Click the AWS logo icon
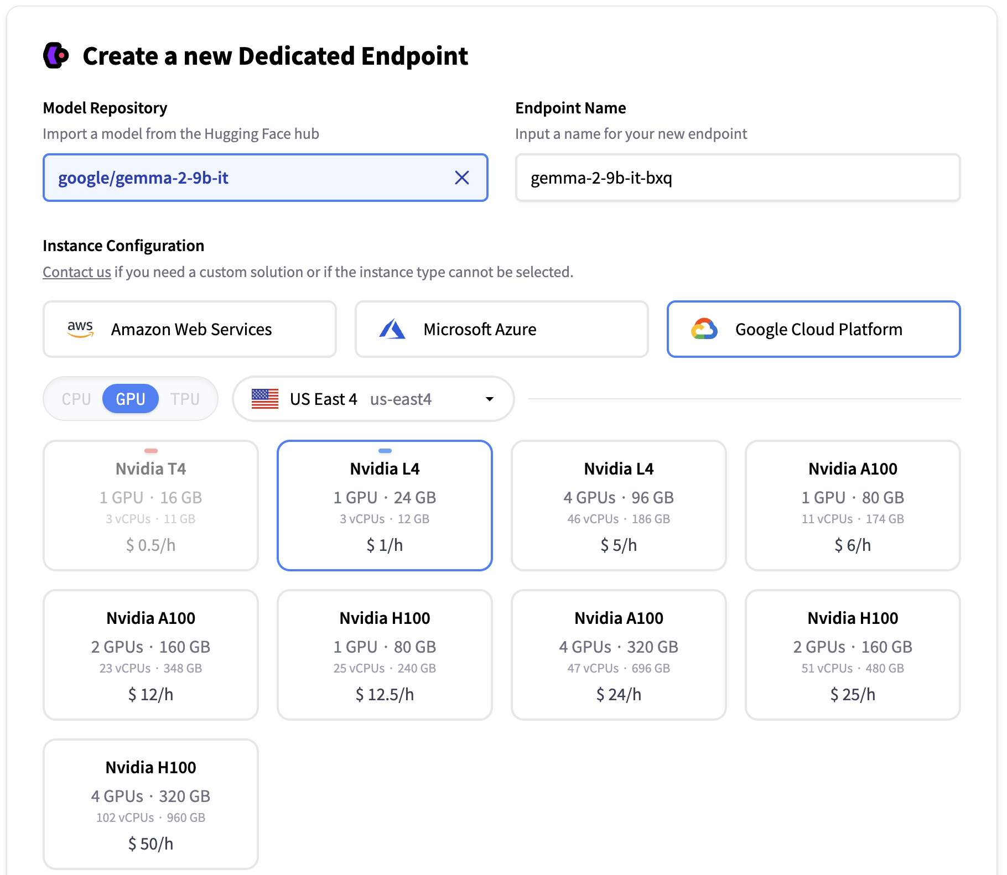Image resolution: width=1007 pixels, height=875 pixels. coord(80,329)
